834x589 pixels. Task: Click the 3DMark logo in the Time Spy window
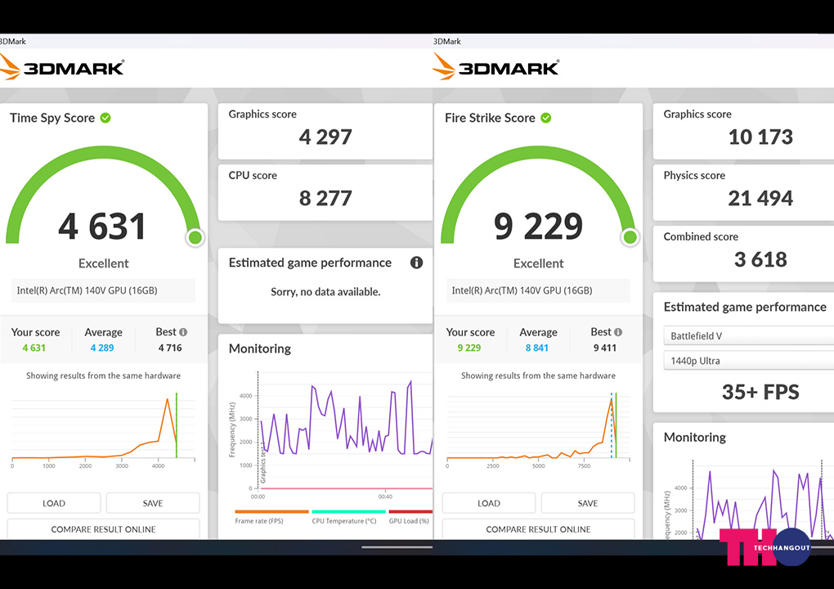pyautogui.click(x=62, y=68)
